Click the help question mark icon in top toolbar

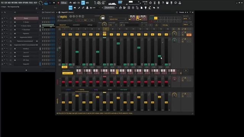click(x=163, y=3)
